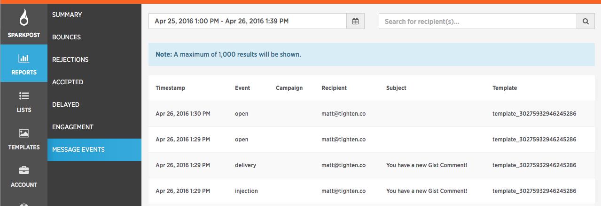The height and width of the screenshot is (206, 601).
Task: Focus the Search for recipient(s) field
Action: point(477,21)
